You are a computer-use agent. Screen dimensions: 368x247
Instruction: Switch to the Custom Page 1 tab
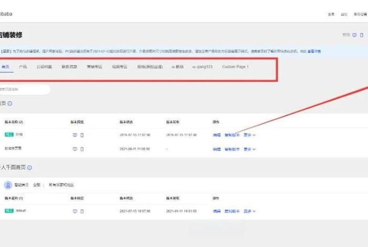click(x=235, y=67)
